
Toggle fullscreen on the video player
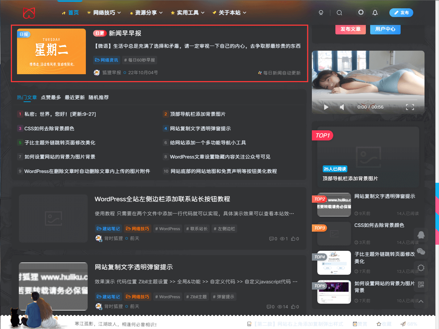pyautogui.click(x=410, y=107)
